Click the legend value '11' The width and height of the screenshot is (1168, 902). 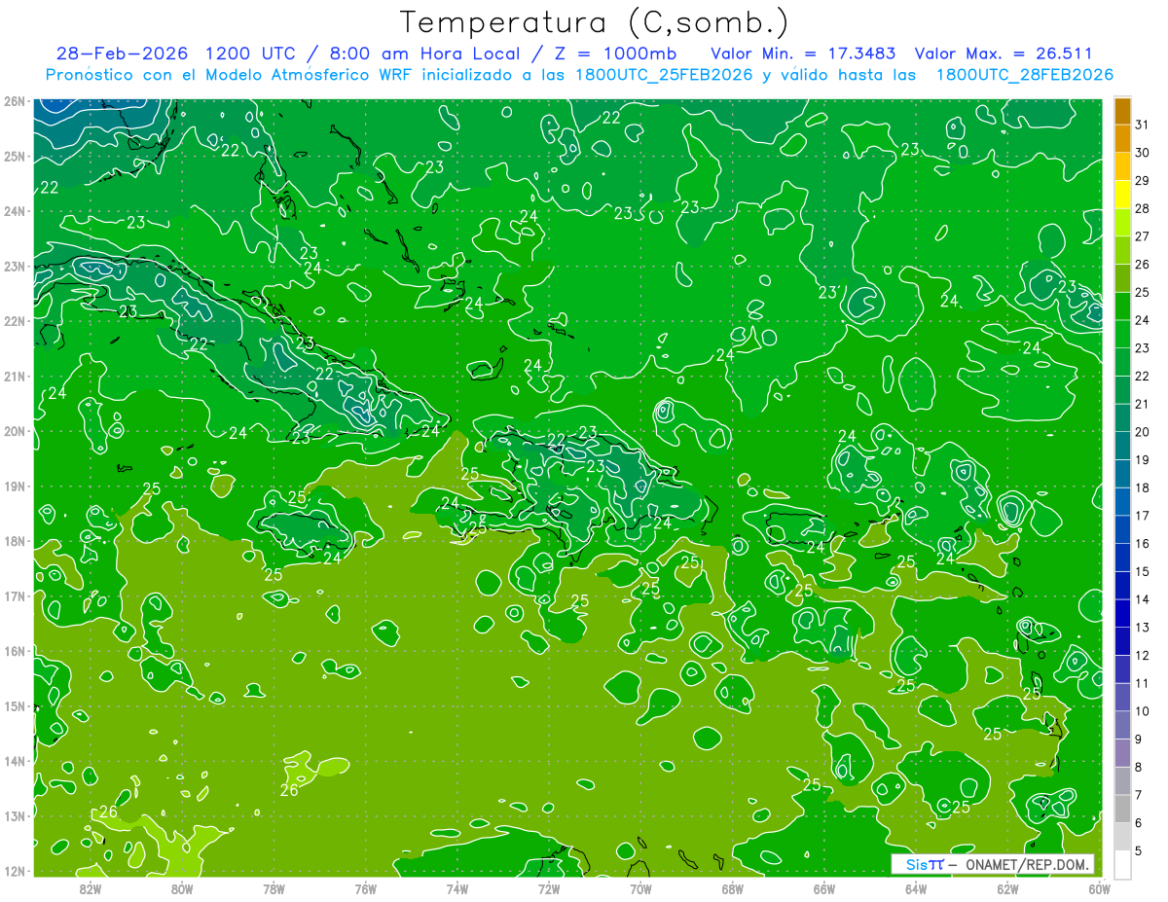1143,683
